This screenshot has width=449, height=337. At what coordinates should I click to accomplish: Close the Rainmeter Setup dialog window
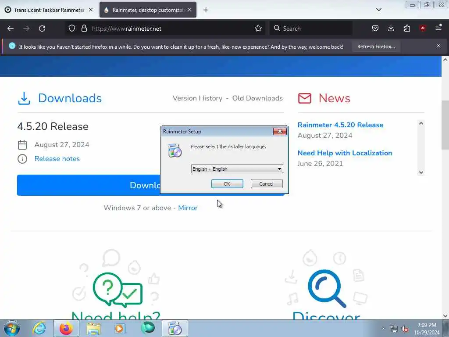280,131
